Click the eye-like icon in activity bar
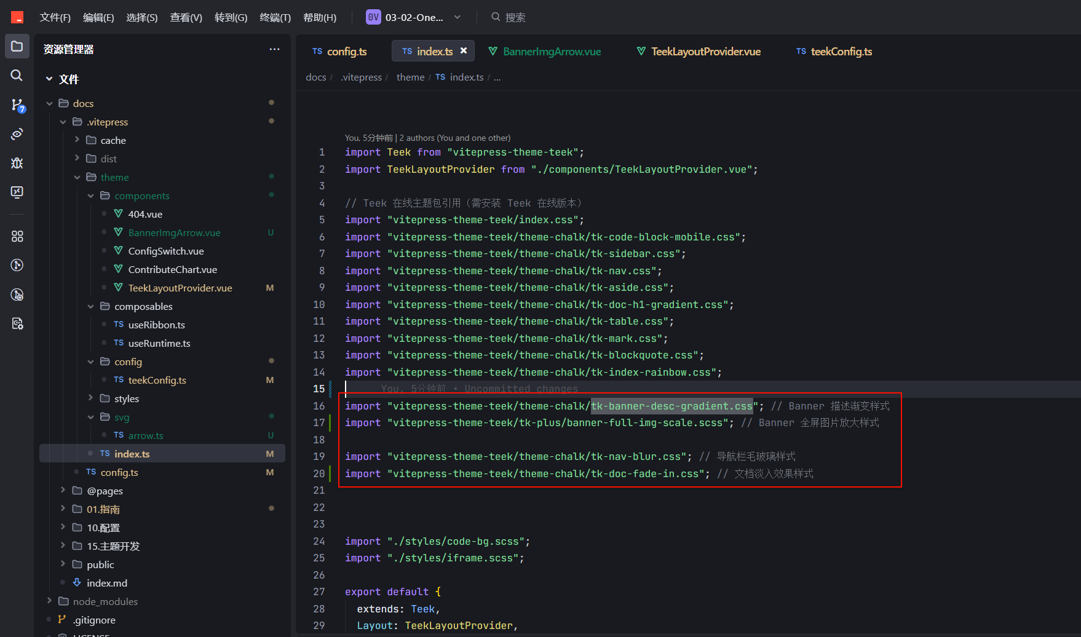 17,134
